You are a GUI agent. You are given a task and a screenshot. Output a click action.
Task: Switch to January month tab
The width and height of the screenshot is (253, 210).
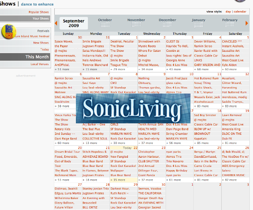pos(198,20)
